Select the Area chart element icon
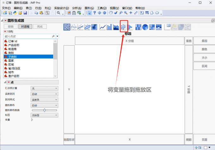 pos(116,27)
